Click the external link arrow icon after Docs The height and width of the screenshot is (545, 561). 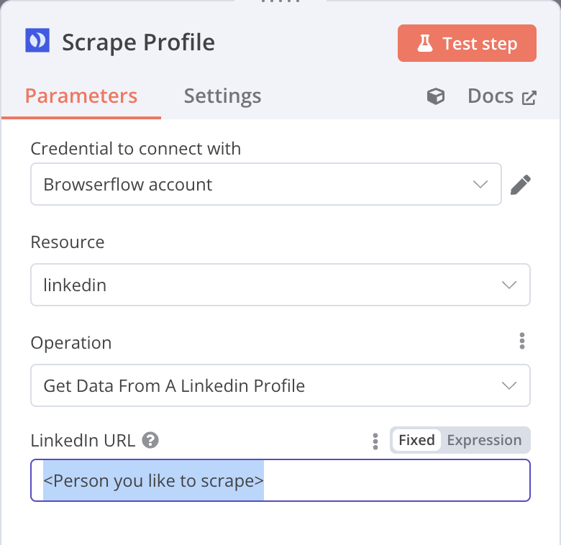coord(529,97)
